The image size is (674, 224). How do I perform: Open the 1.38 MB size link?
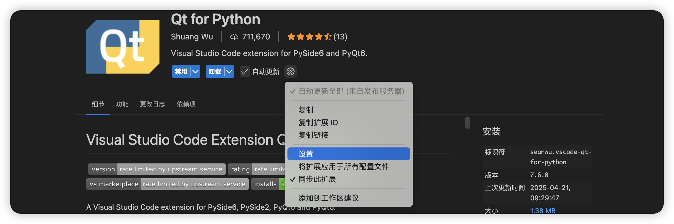[x=543, y=211]
